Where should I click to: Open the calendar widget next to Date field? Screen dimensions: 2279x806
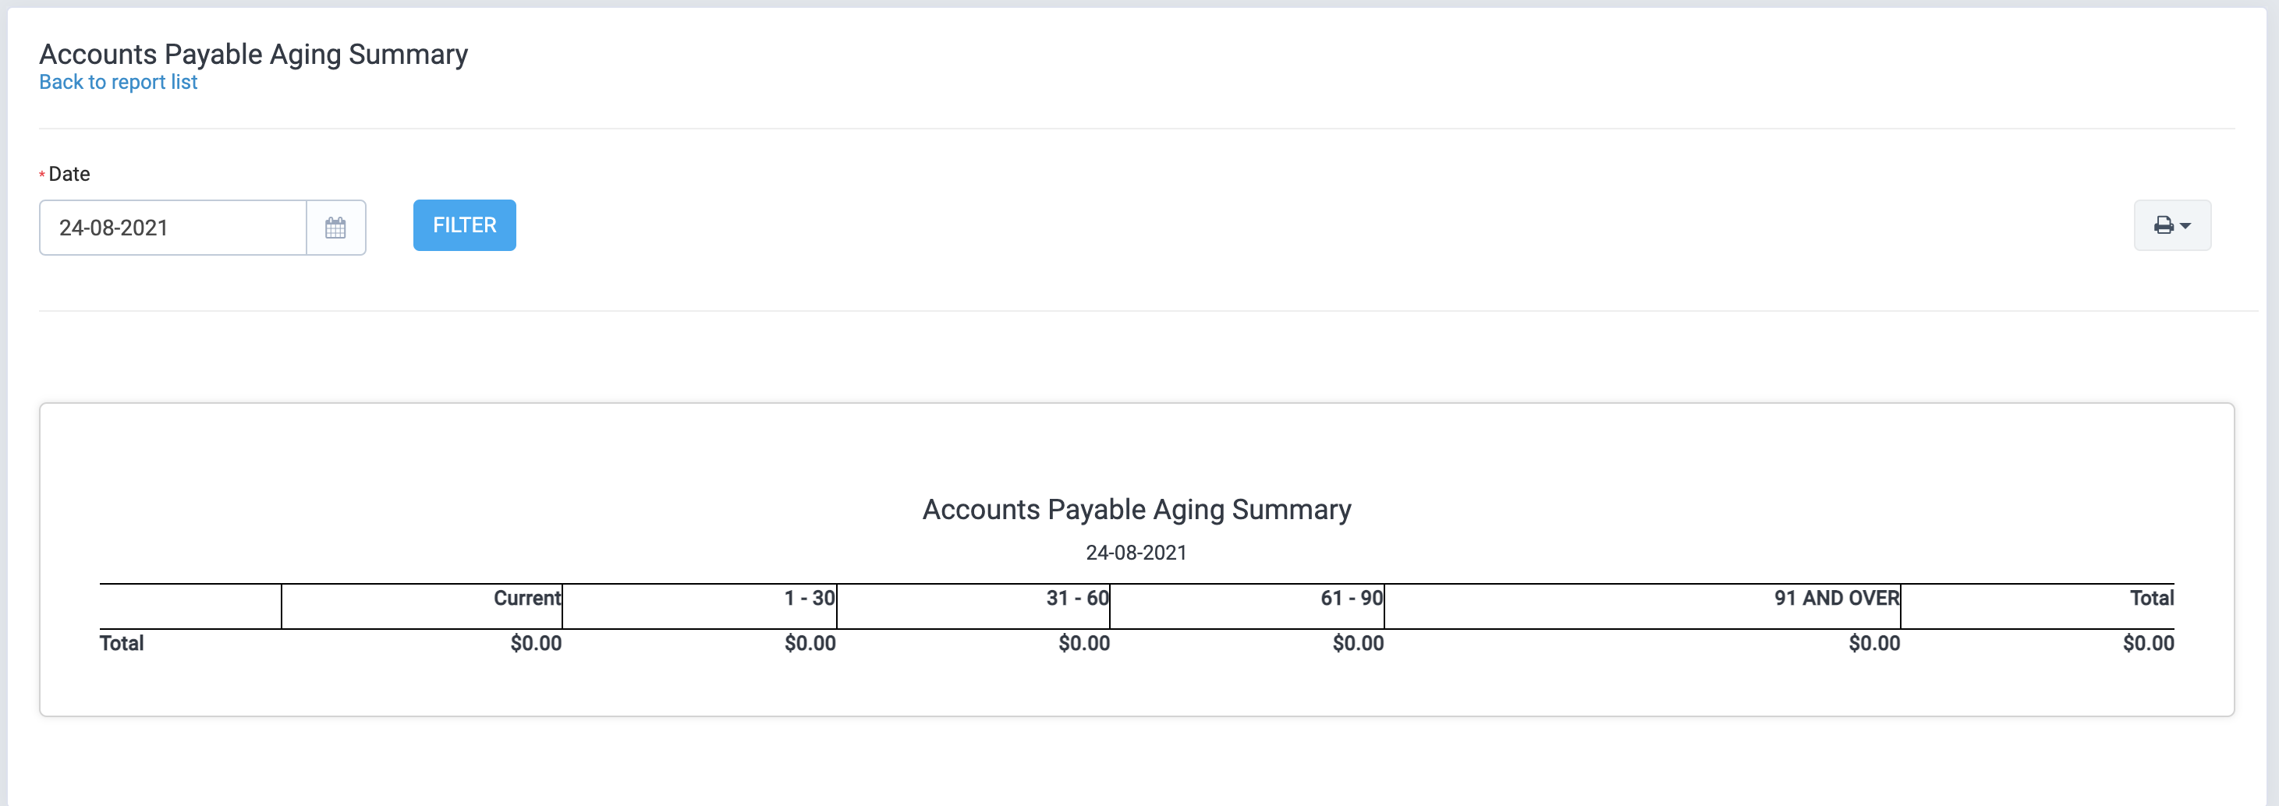coord(336,227)
